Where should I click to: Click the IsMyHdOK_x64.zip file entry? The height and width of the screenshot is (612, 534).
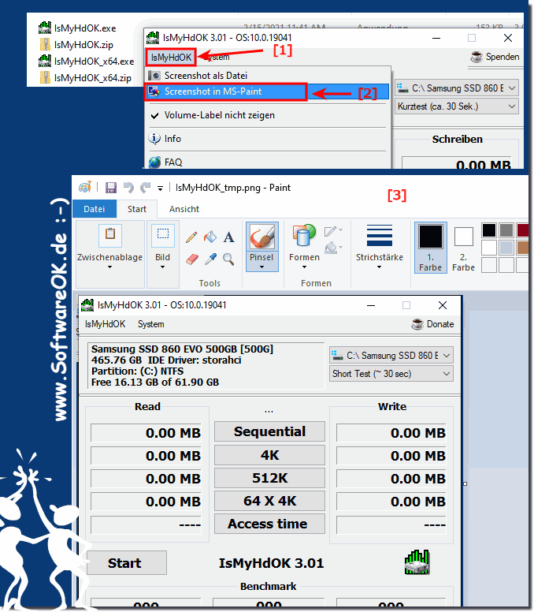pos(85,77)
